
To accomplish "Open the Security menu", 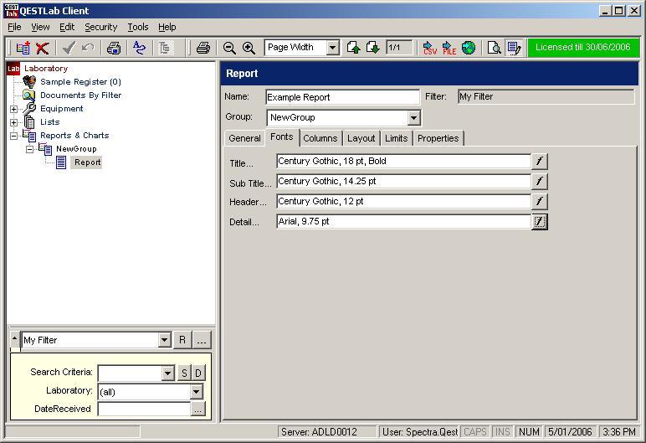I will pos(100,27).
